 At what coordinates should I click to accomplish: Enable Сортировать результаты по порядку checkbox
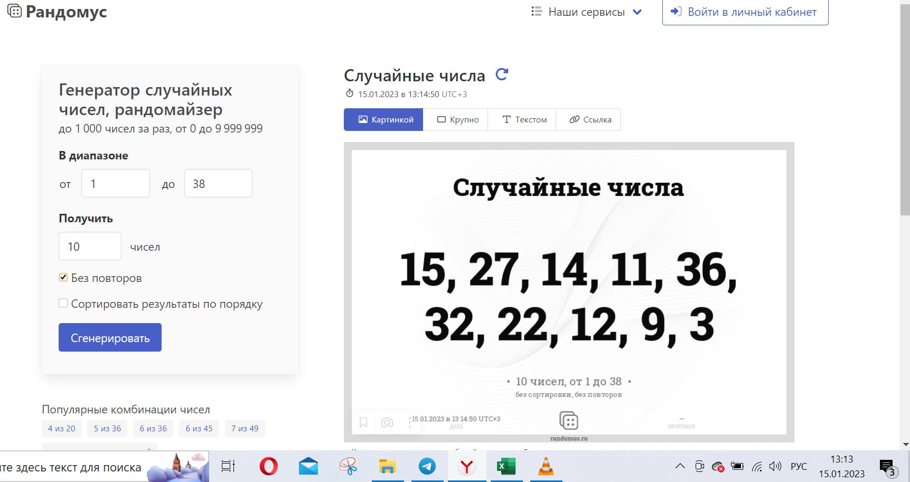coord(63,303)
